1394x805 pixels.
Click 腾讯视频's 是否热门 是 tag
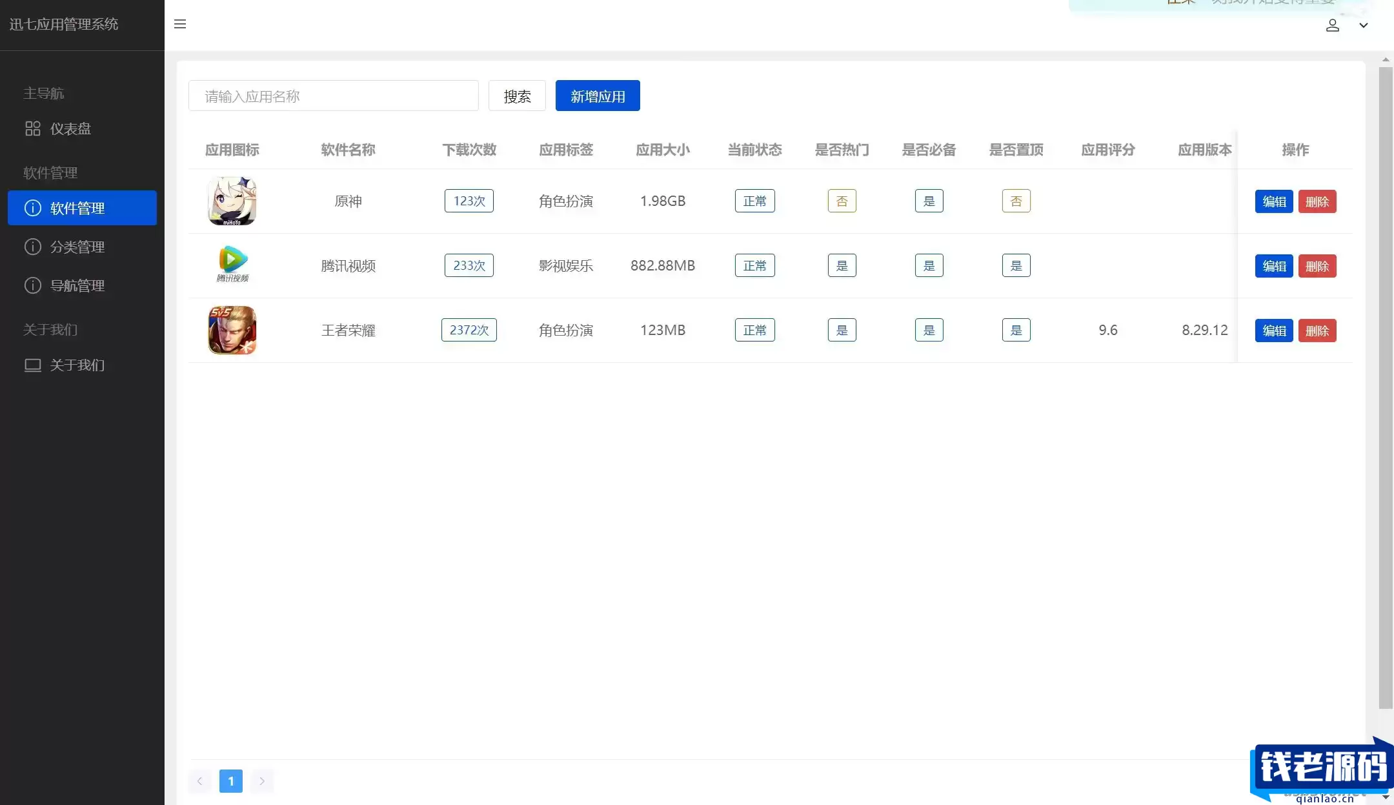point(842,265)
